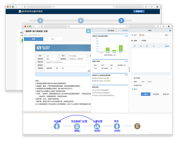Click the attachment paperclip icon in the comment toolbar
The image size is (178, 141).
click(x=134, y=46)
